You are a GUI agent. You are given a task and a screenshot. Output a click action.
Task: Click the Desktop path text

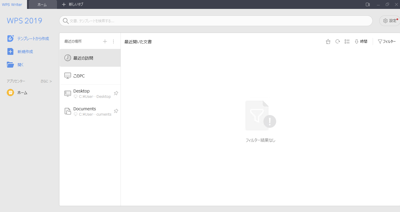95,97
